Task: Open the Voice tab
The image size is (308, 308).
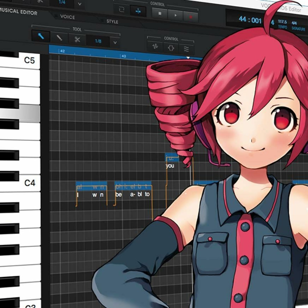Action: [x=67, y=17]
